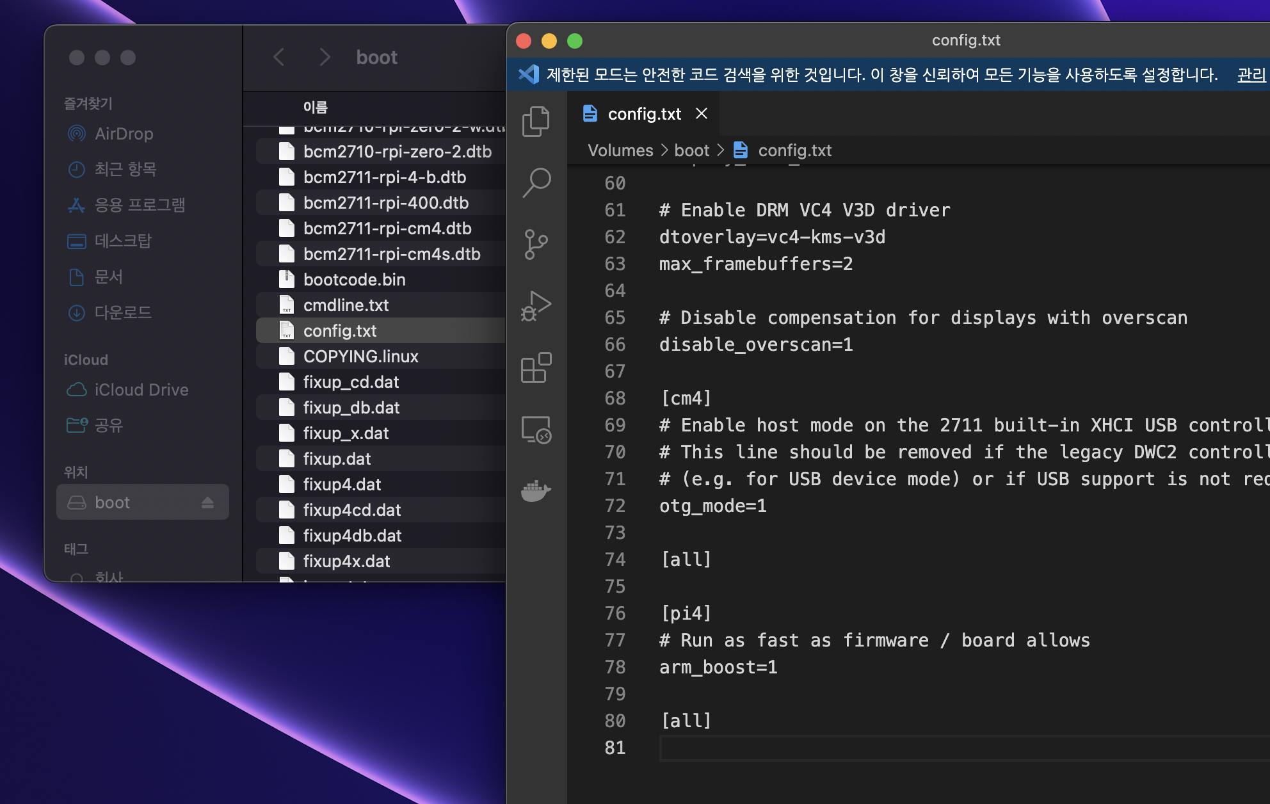Select the config.txt editor tab
1270x804 pixels.
coord(643,114)
